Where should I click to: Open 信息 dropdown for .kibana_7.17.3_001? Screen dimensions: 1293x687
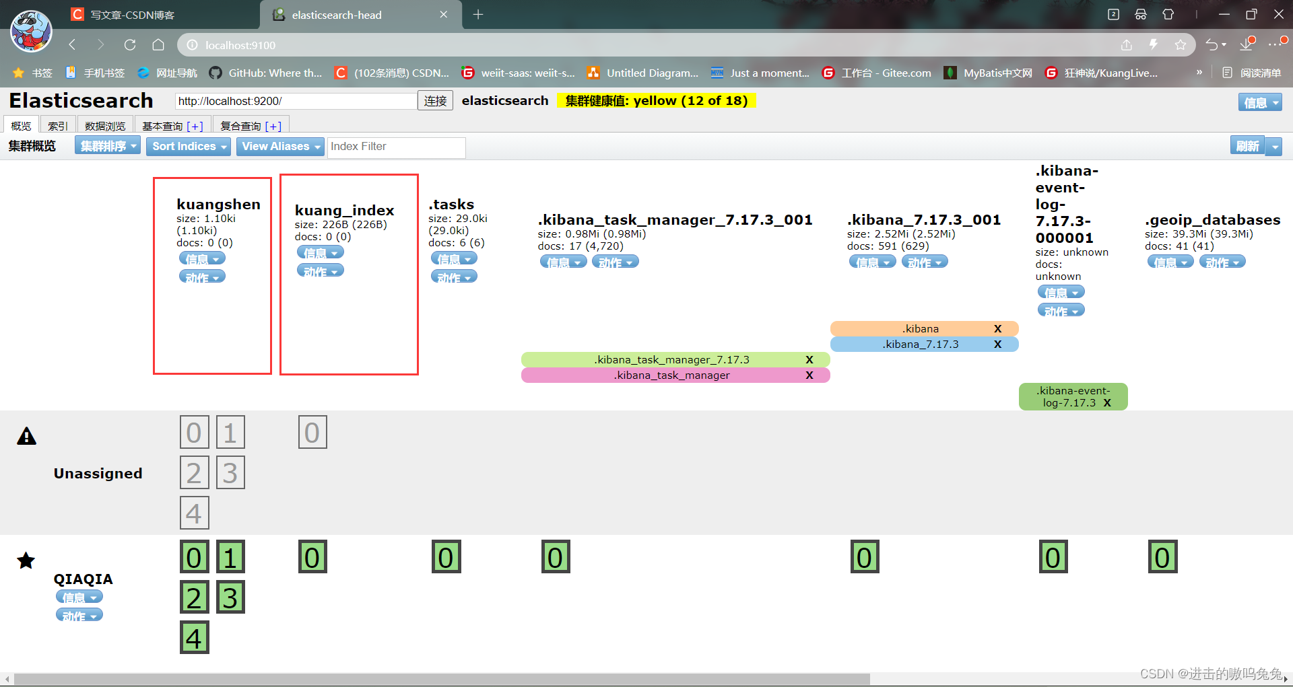pos(873,262)
